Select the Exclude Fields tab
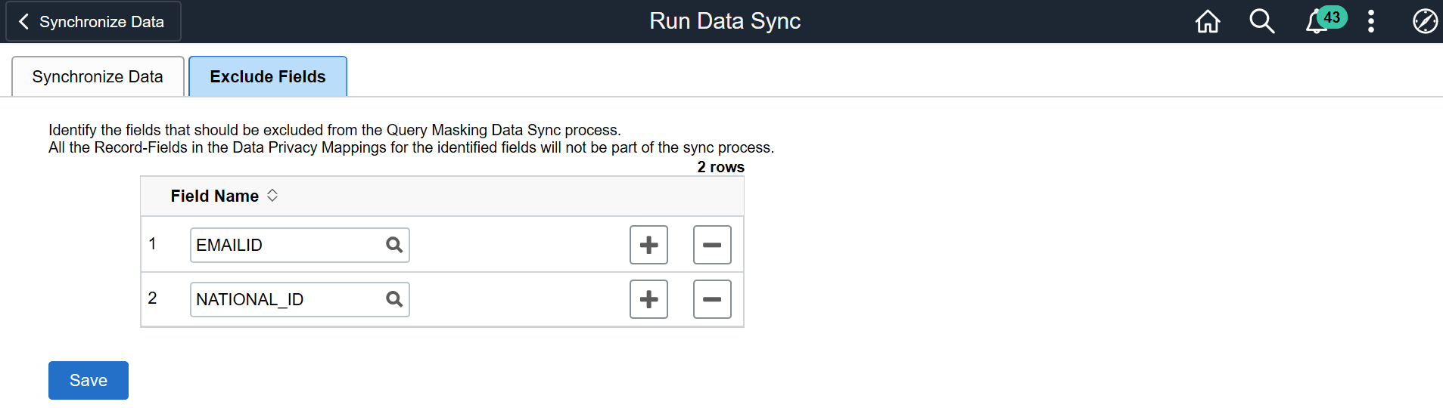The width and height of the screenshot is (1443, 408). click(268, 77)
